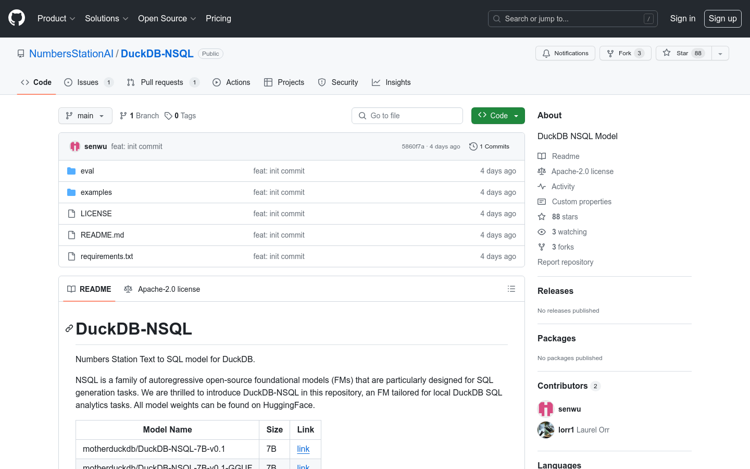View the 1 Commits history
Screen dimensions: 750x469
tap(490, 146)
